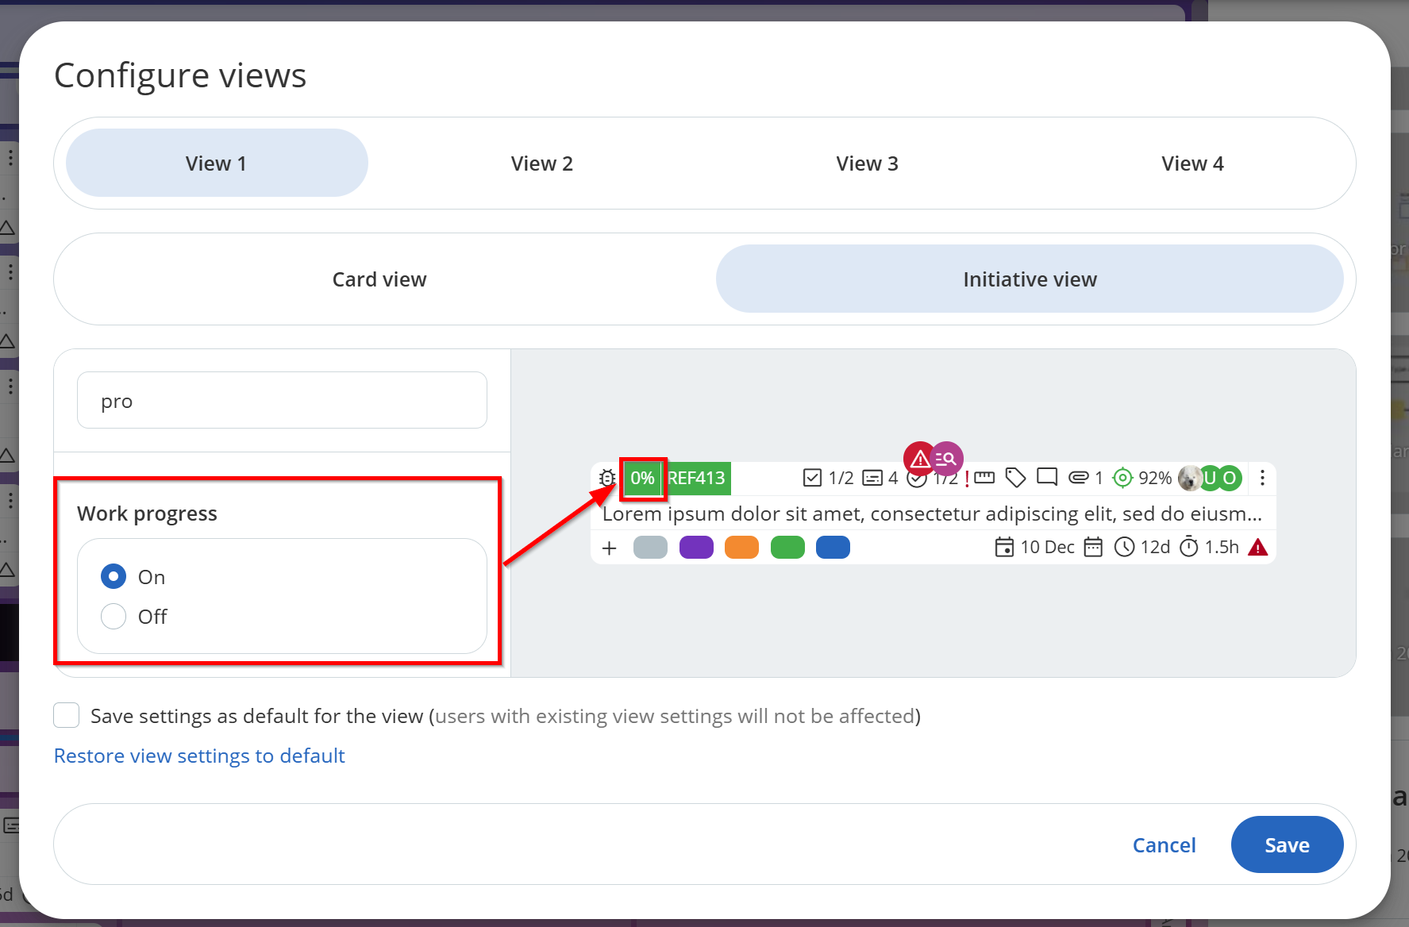Turn Work progress Off
This screenshot has width=1409, height=927.
(x=114, y=617)
